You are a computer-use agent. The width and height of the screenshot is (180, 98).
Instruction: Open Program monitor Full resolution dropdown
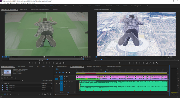click(x=163, y=57)
